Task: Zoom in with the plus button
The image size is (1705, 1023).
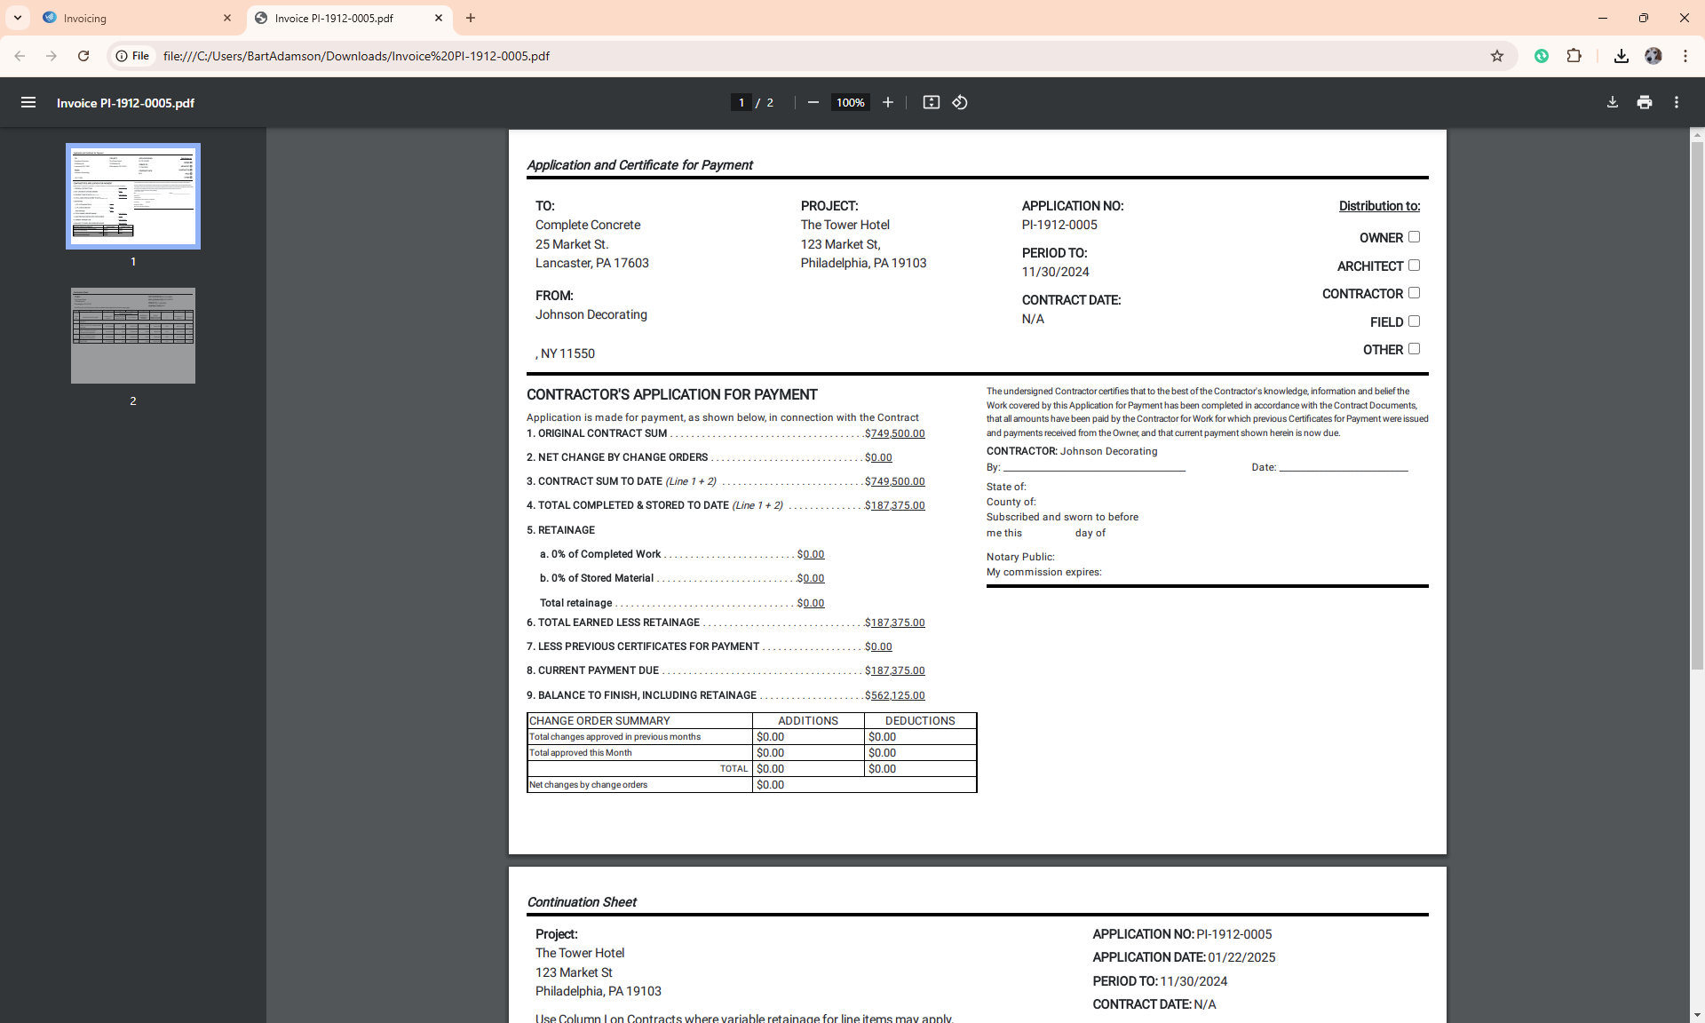Action: tap(887, 102)
